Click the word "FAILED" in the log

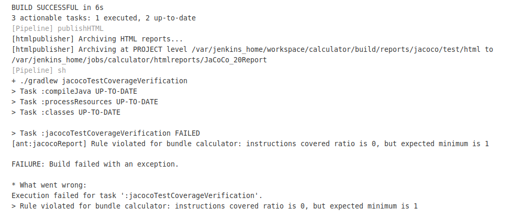point(187,133)
